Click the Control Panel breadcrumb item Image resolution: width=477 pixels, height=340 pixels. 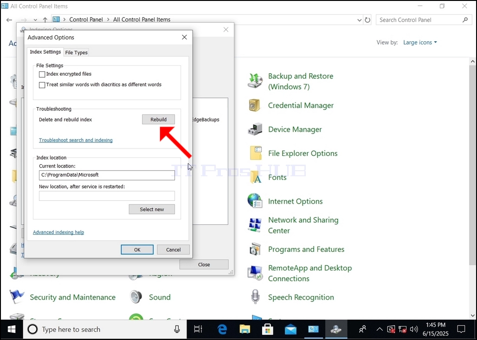86,20
